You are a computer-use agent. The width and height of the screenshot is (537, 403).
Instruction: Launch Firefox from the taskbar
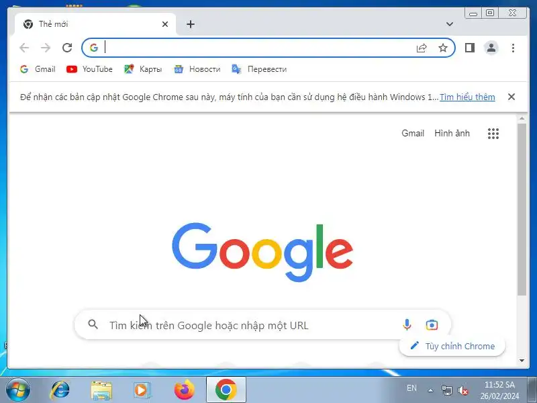coord(184,390)
